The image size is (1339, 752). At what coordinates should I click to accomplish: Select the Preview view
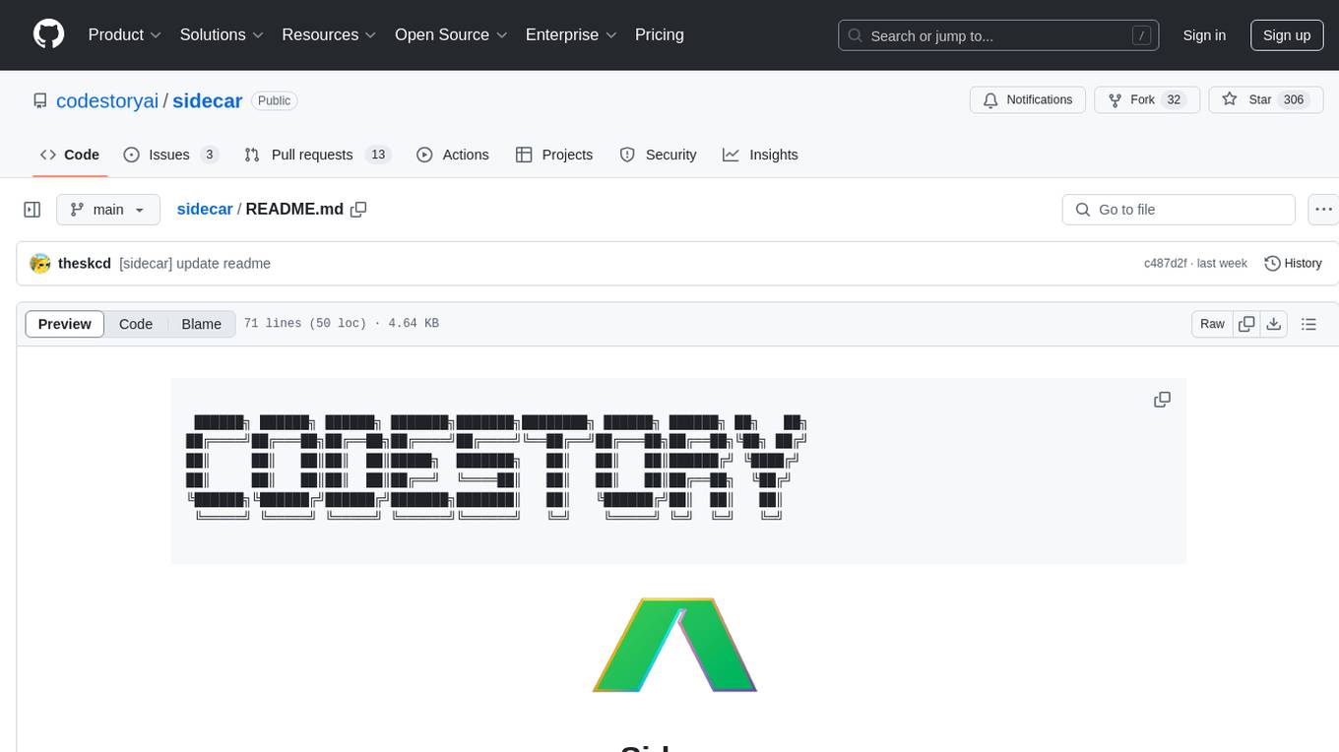[x=65, y=324]
